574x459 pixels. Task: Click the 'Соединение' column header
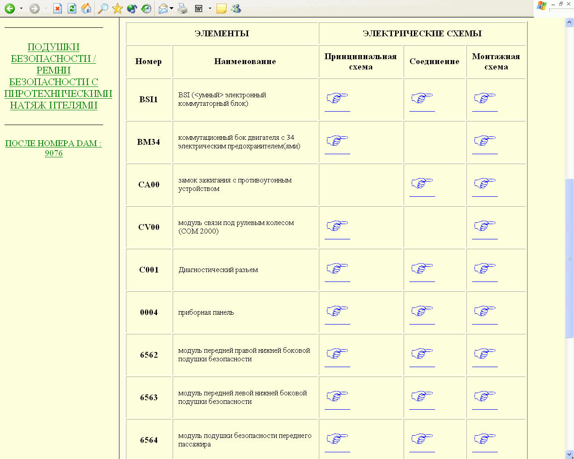click(435, 61)
